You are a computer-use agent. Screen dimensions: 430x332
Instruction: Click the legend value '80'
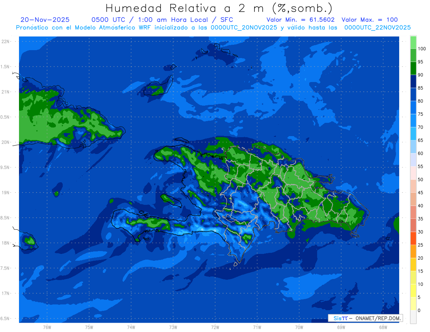point(420,101)
